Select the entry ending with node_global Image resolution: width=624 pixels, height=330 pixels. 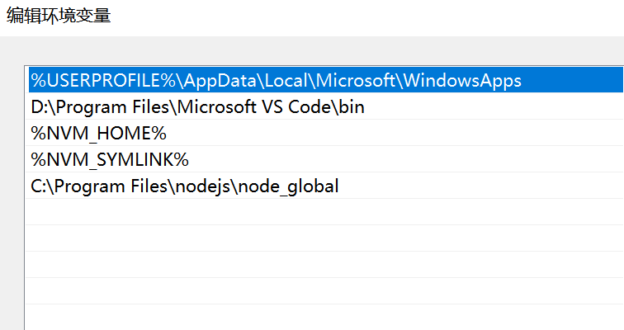pyautogui.click(x=185, y=186)
